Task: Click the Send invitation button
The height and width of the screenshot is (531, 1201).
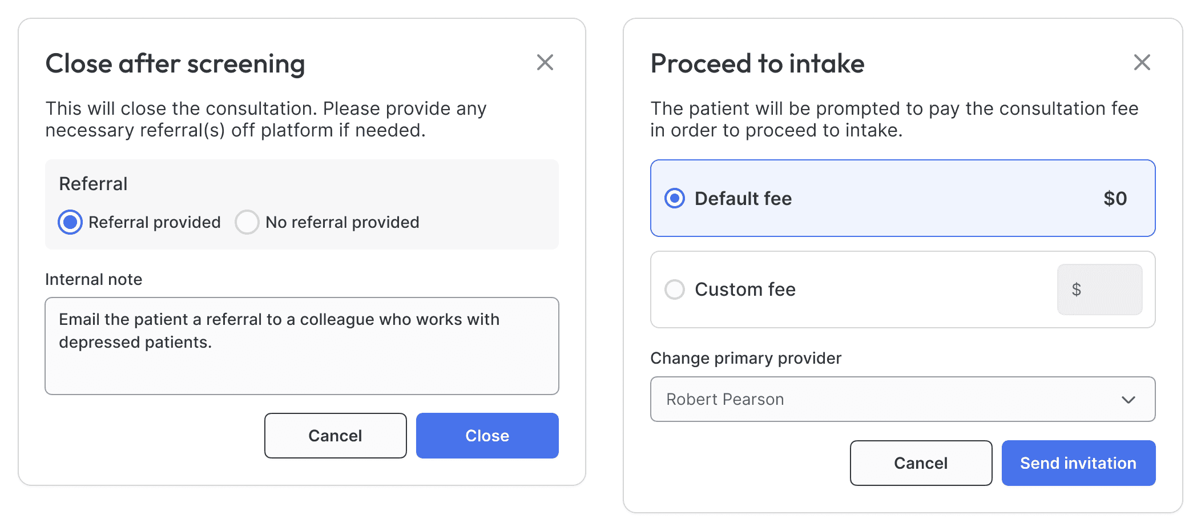Action: pyautogui.click(x=1078, y=463)
